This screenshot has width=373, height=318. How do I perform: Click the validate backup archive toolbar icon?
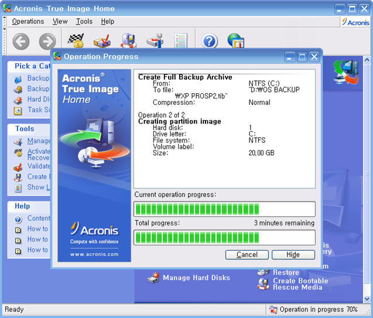point(102,40)
